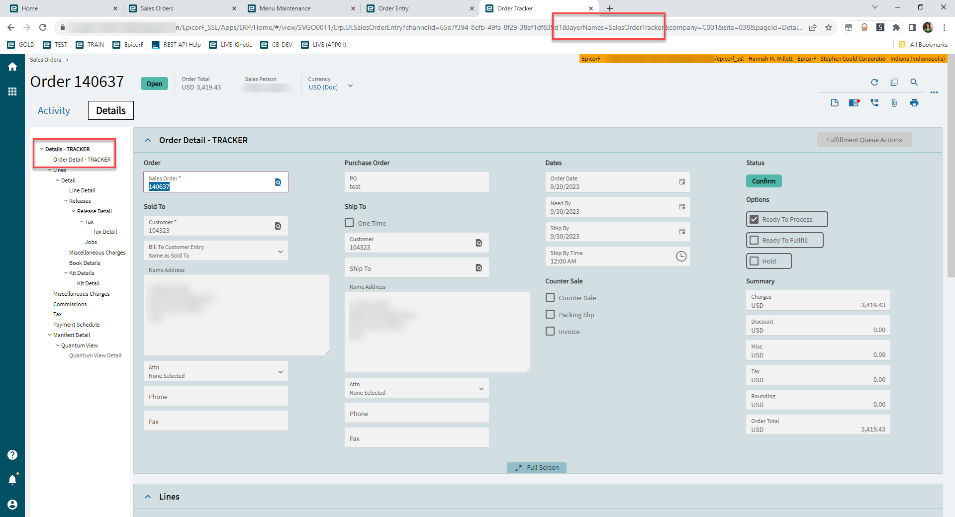This screenshot has height=517, width=955.
Task: Open the call log icon
Action: coord(874,103)
